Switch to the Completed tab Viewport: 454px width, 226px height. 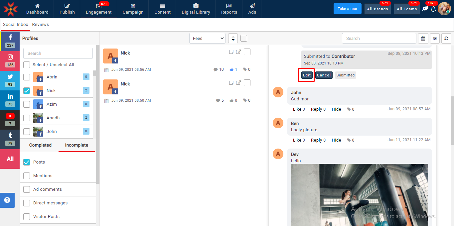coord(40,145)
